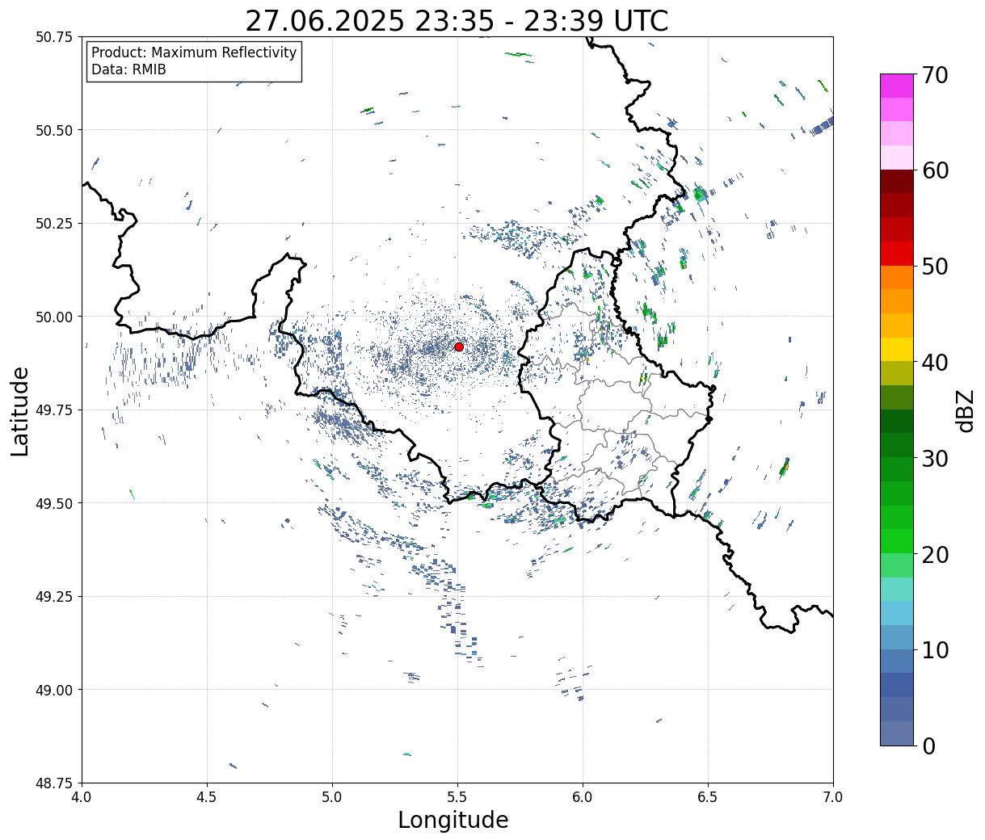
Task: Click the yellow colorbar segment above 40
Action: [896, 349]
